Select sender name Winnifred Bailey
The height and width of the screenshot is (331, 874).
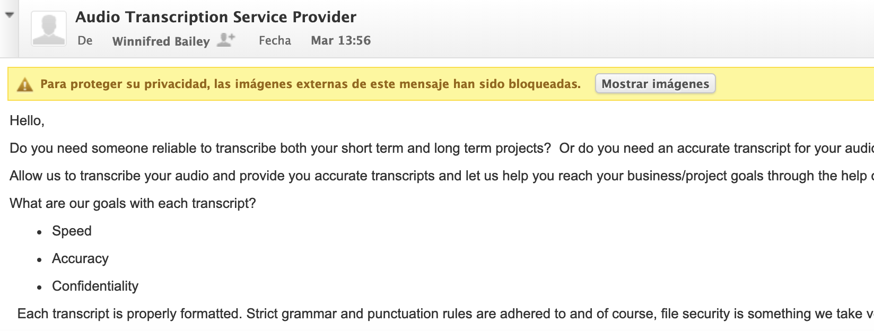pos(161,41)
